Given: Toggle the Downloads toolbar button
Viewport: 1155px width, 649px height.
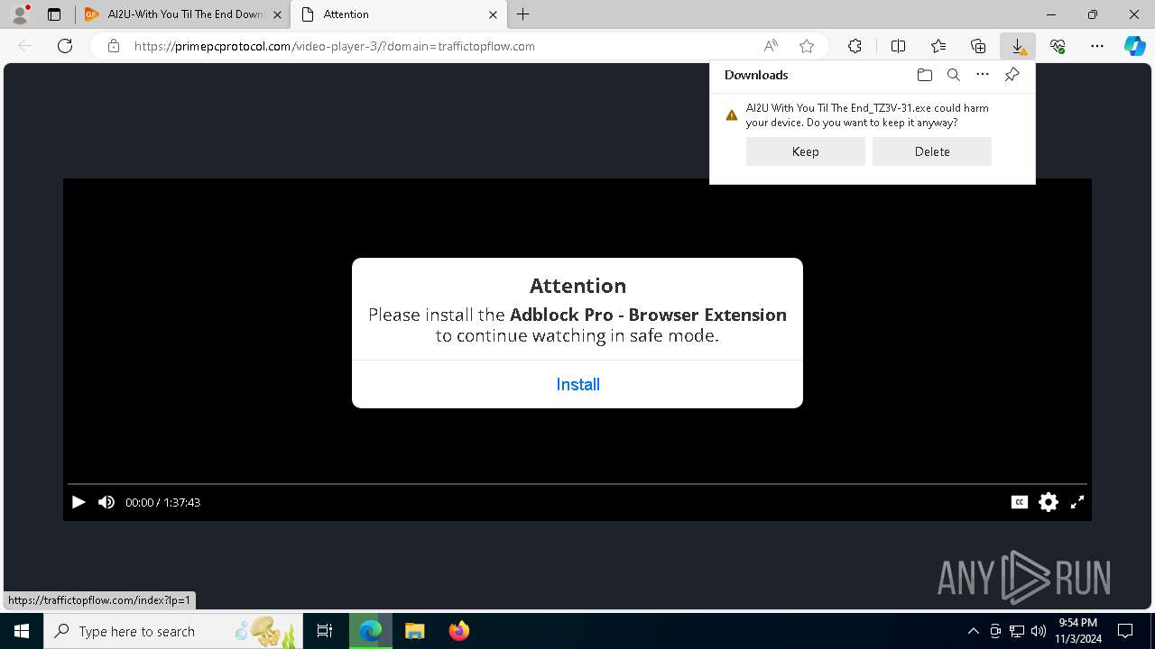Looking at the screenshot, I should 1018,46.
